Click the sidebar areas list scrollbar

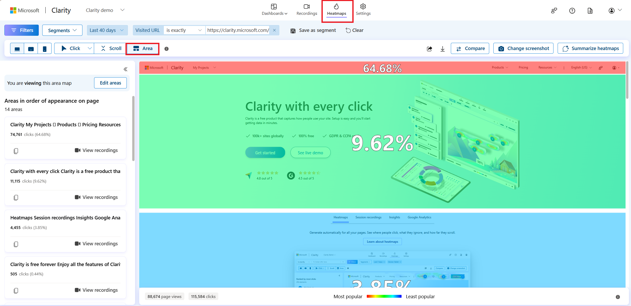point(134,129)
